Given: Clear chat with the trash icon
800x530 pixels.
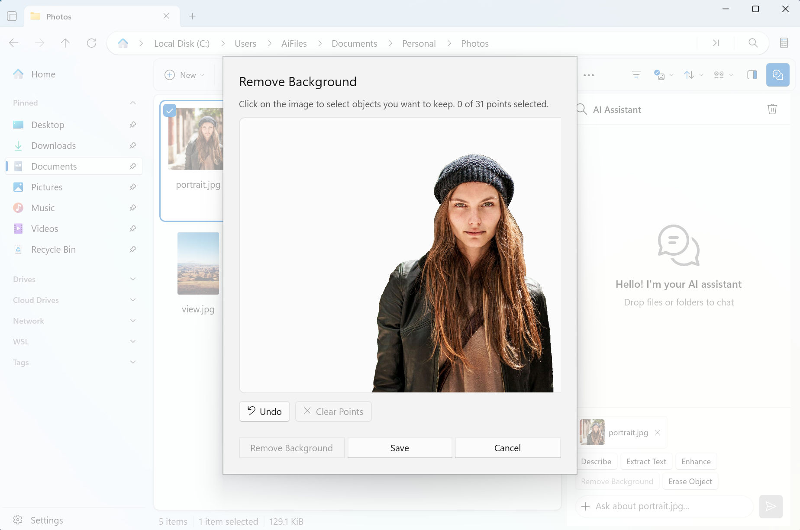Looking at the screenshot, I should tap(772, 109).
